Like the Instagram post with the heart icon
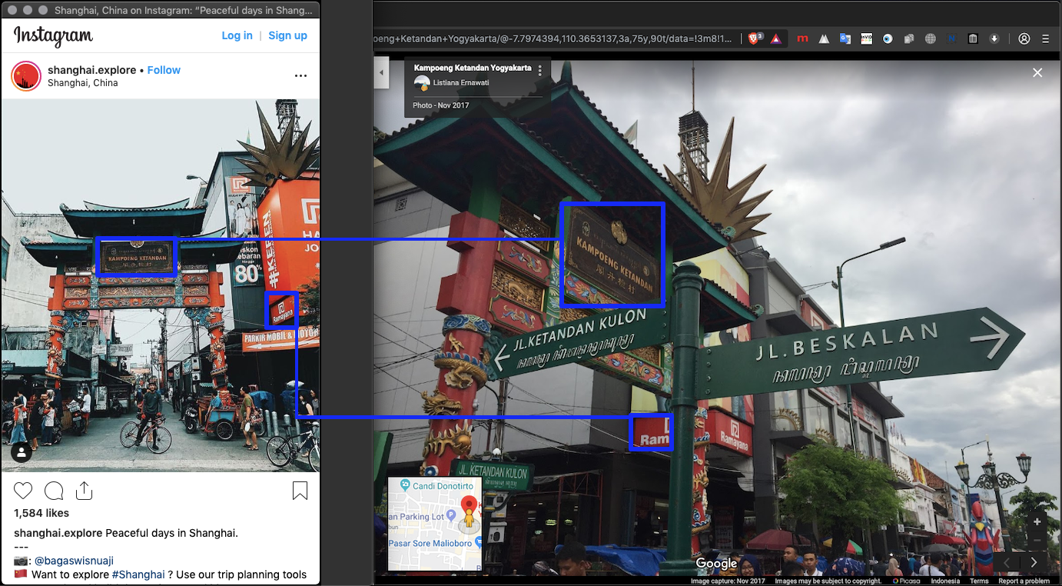 (x=24, y=491)
